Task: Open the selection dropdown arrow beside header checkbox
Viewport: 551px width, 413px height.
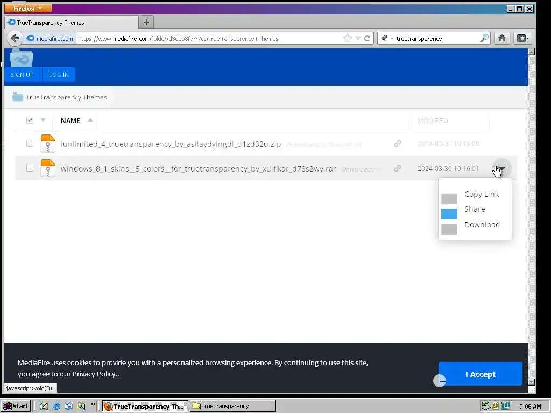Action: (x=43, y=120)
